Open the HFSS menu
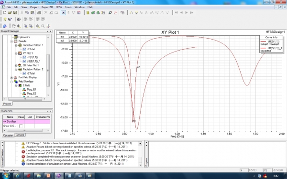287x179 pixels. pyautogui.click(x=59, y=7)
